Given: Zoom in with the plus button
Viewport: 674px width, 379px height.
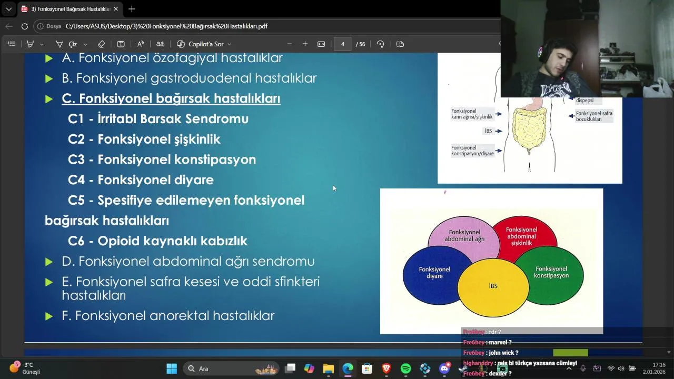Looking at the screenshot, I should (x=305, y=44).
